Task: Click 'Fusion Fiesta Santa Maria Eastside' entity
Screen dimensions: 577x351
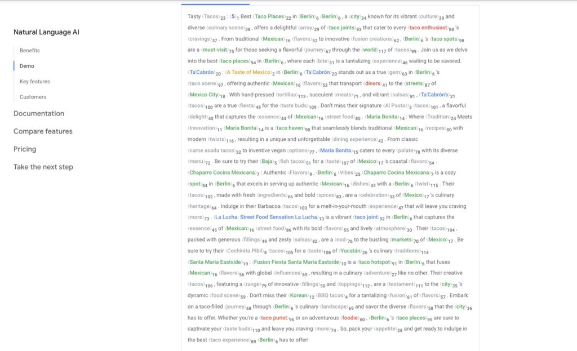Action: pyautogui.click(x=296, y=262)
